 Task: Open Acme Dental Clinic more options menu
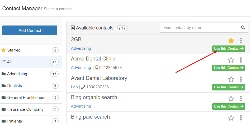click(x=241, y=60)
